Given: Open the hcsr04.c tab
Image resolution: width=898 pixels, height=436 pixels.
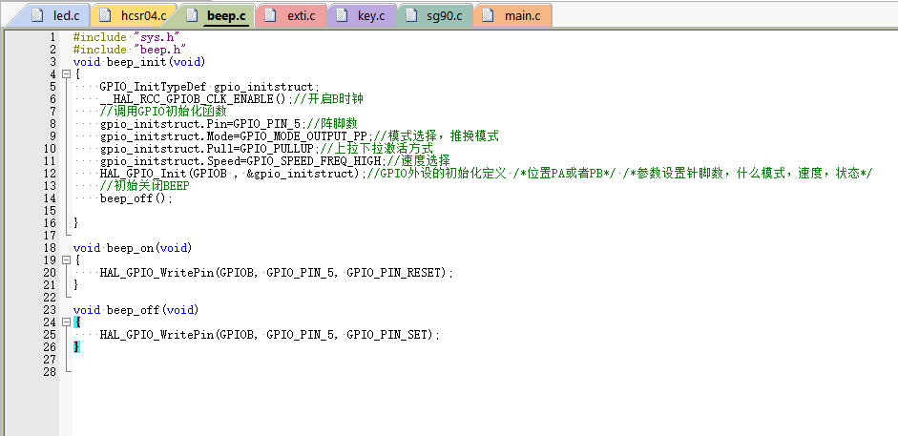Looking at the screenshot, I should pos(136,15).
